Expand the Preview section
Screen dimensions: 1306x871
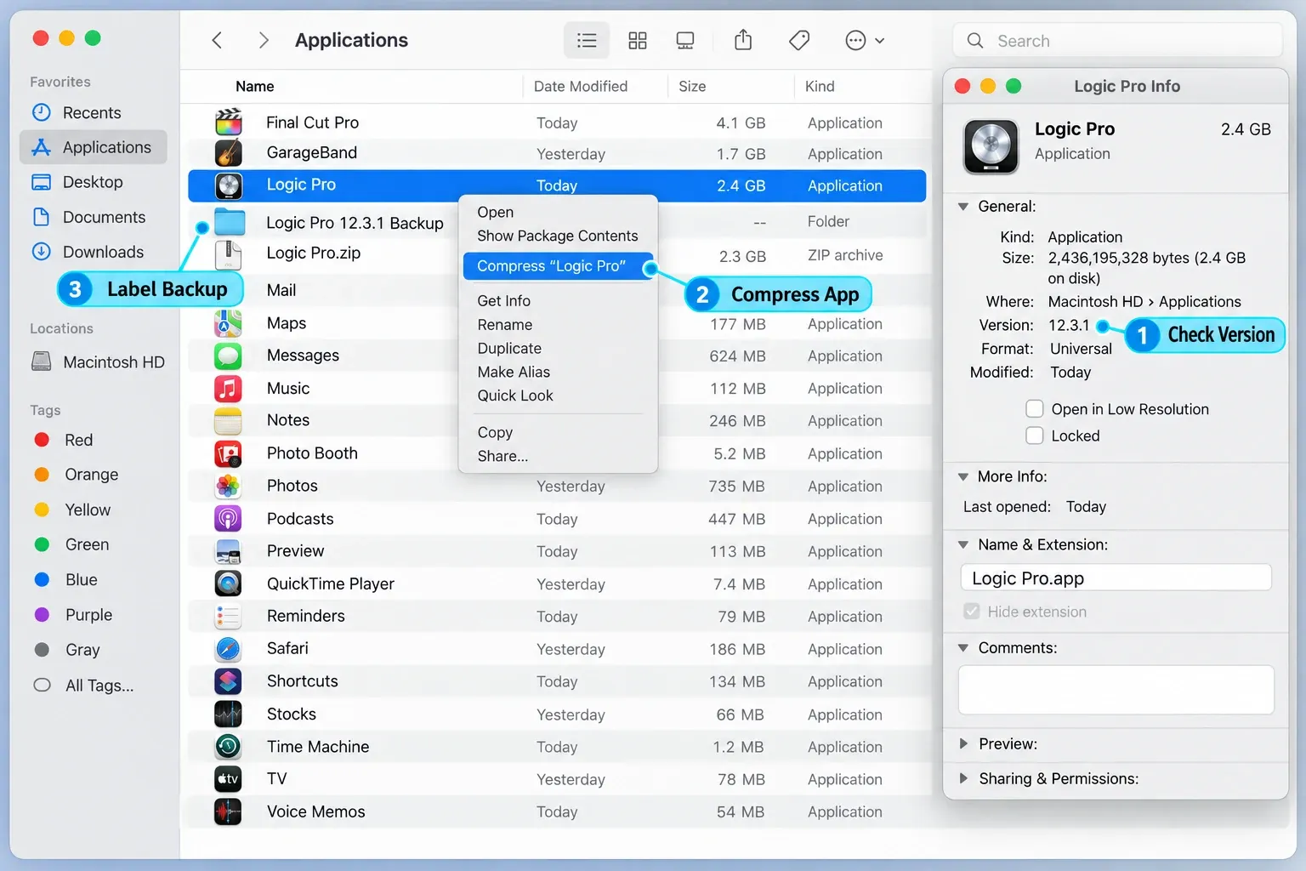pos(963,744)
